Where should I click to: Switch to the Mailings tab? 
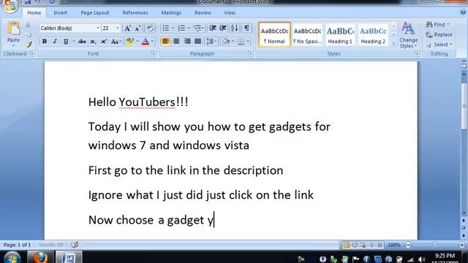click(x=171, y=13)
